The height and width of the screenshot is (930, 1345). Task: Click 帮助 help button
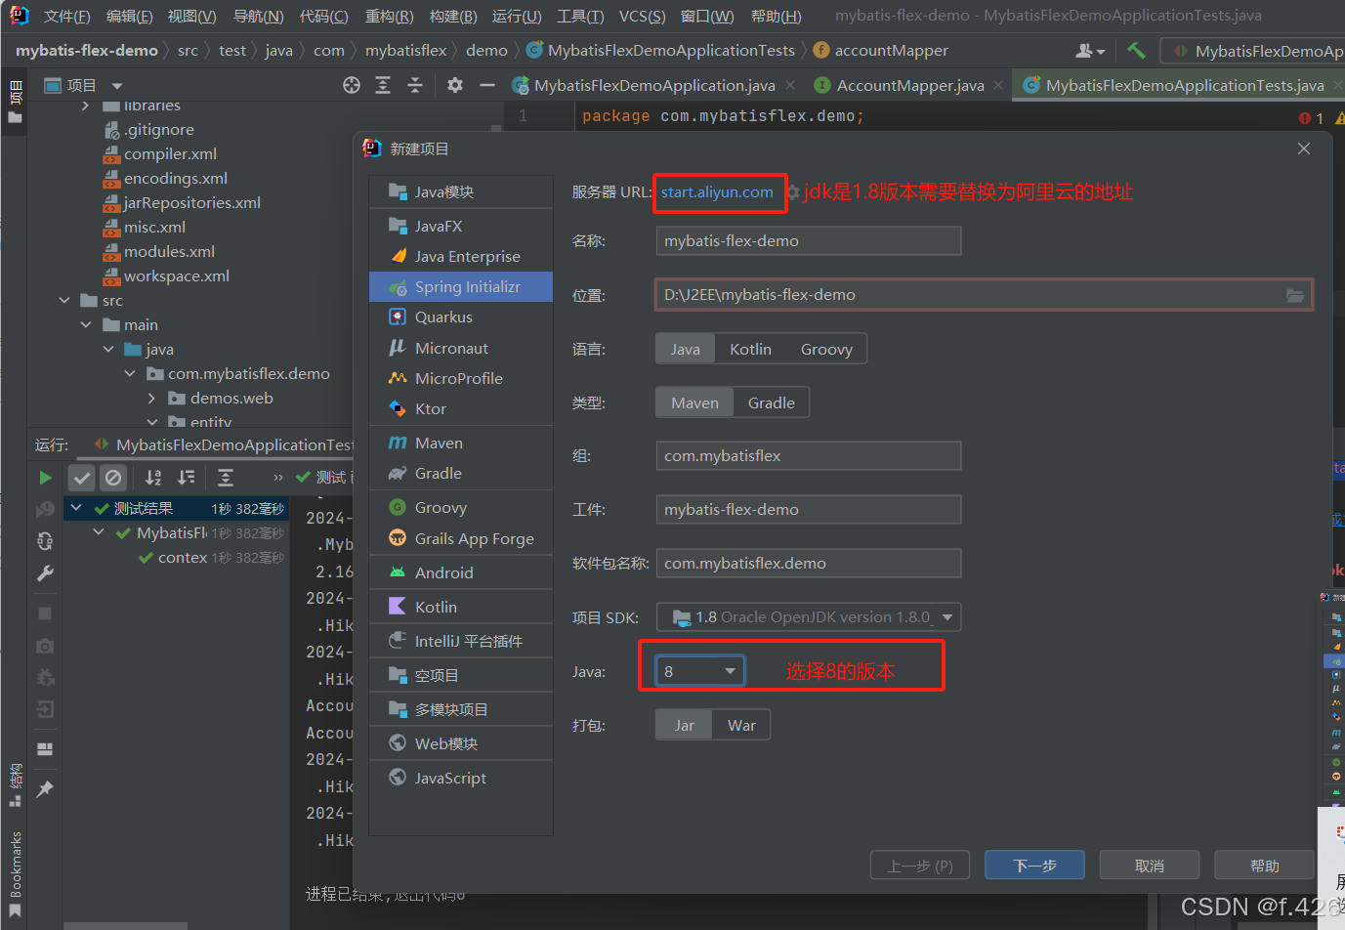point(1264,866)
